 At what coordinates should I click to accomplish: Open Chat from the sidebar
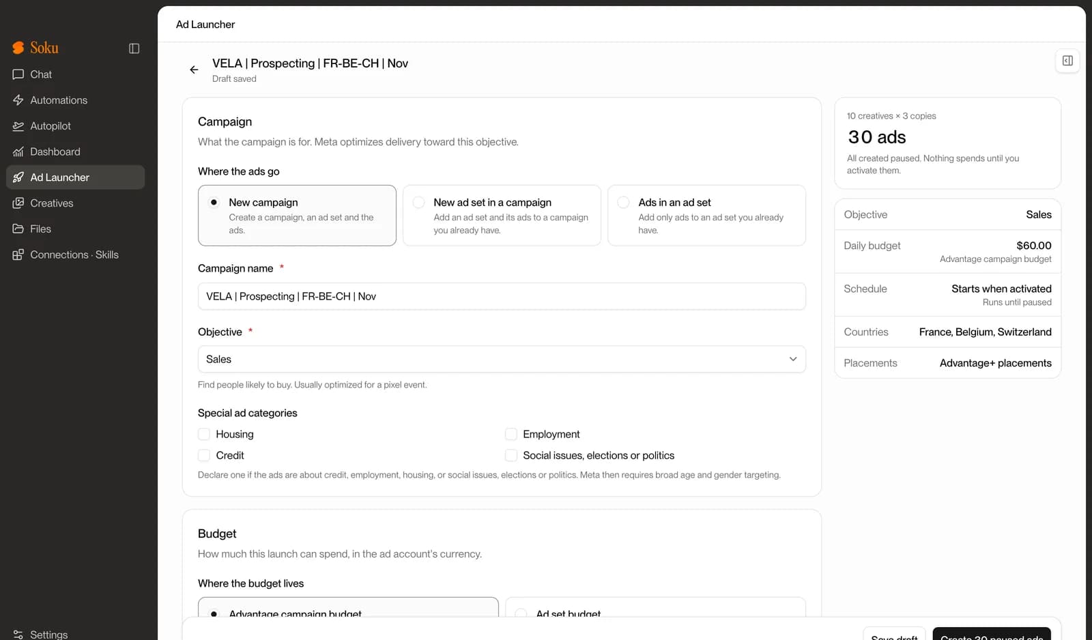(x=75, y=74)
